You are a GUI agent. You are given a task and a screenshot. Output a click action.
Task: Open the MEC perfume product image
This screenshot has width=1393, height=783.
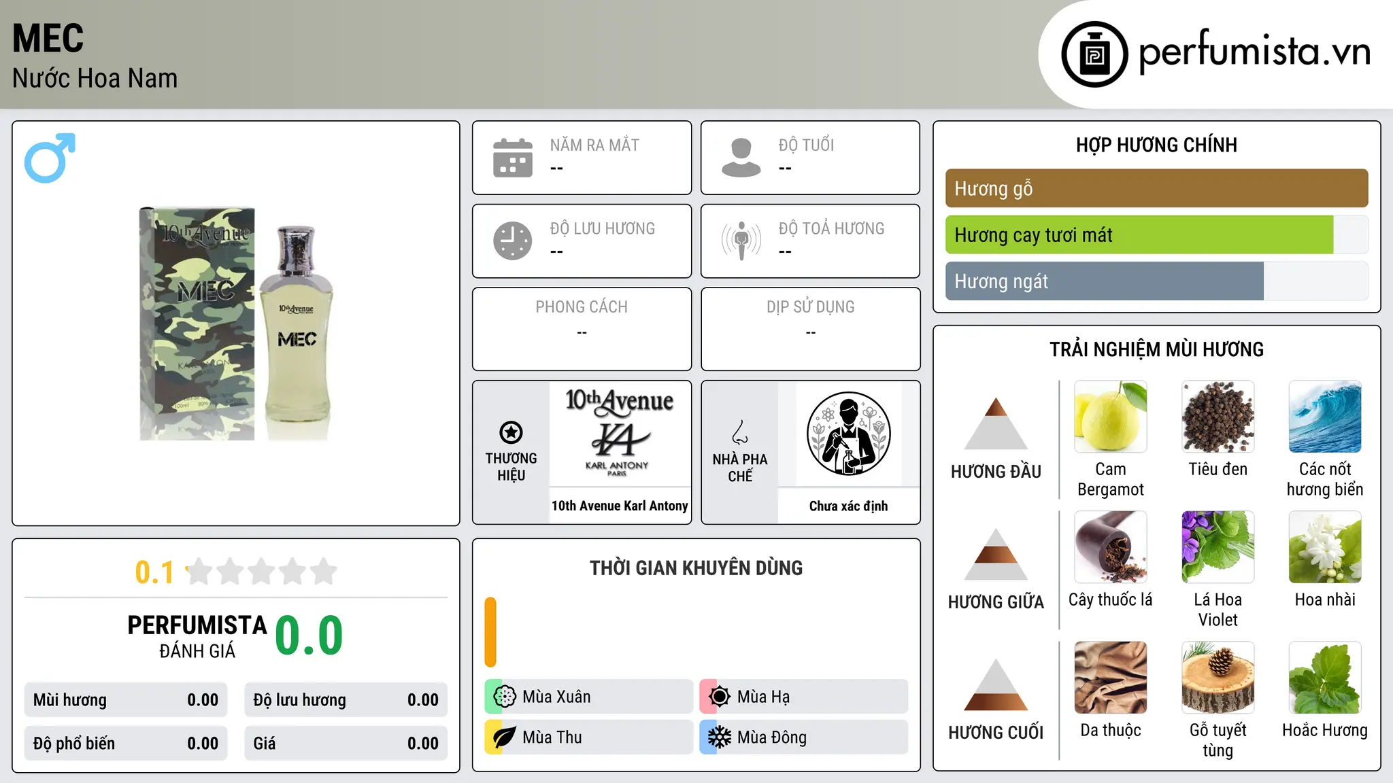pos(236,324)
